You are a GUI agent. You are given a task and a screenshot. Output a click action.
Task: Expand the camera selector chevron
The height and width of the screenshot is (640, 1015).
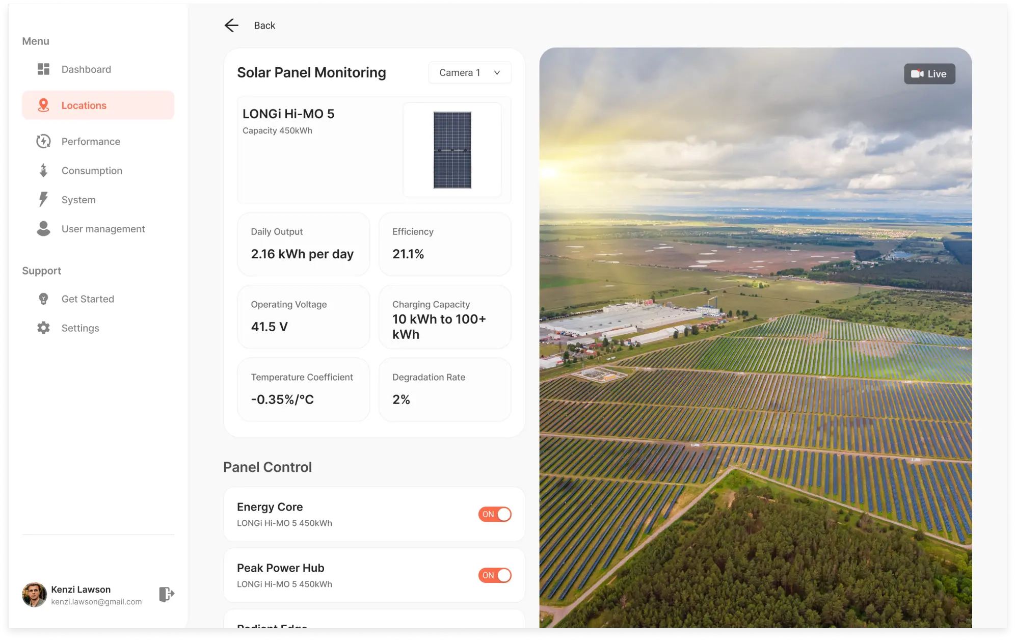point(497,72)
